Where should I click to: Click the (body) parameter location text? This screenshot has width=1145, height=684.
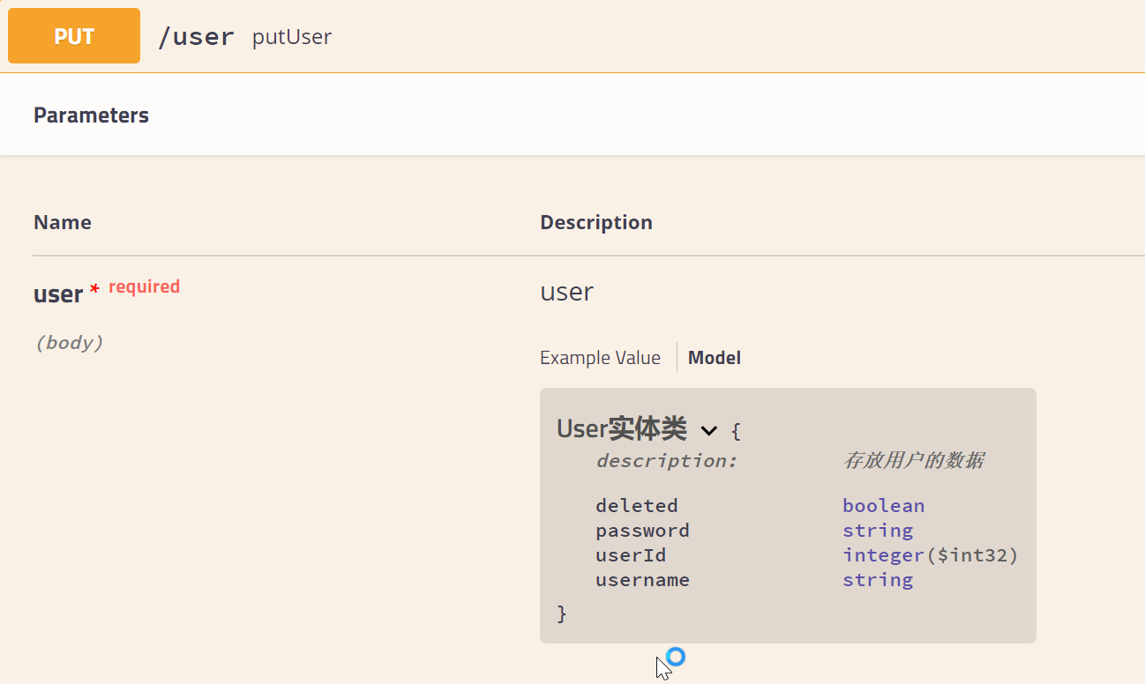pos(69,342)
